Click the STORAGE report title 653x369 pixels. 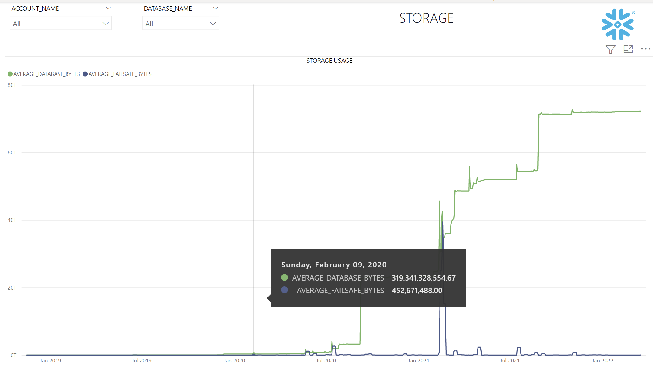click(426, 18)
